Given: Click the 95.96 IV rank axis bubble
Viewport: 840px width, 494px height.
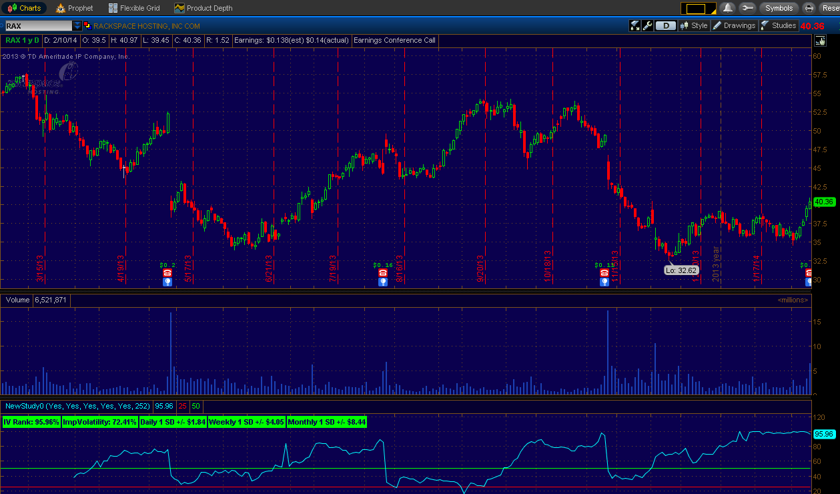Looking at the screenshot, I should coord(825,433).
